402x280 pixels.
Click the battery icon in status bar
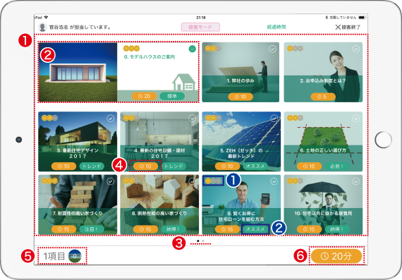pos(362,18)
